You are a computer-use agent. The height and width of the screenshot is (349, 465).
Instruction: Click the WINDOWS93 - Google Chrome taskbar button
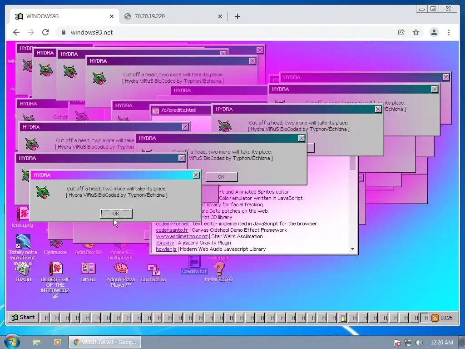(105, 342)
